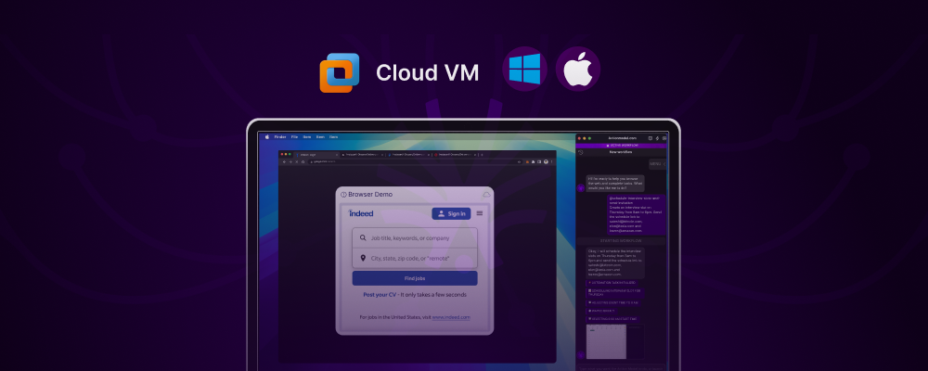Image resolution: width=928 pixels, height=371 pixels.
Task: Open the browser three-dot menu
Action: (551, 161)
